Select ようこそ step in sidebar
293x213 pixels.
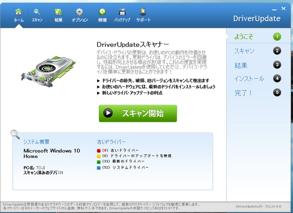[x=244, y=37]
